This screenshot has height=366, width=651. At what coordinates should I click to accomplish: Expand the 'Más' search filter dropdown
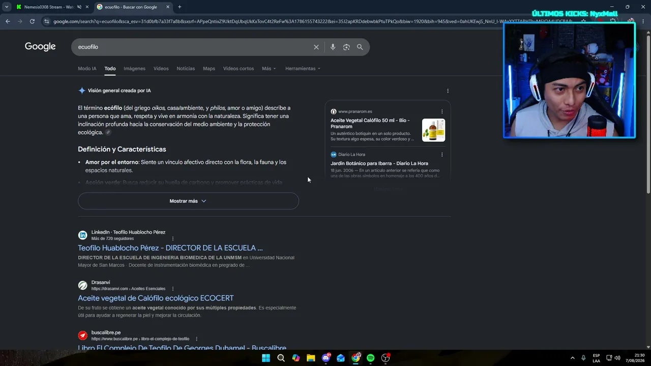coord(269,69)
